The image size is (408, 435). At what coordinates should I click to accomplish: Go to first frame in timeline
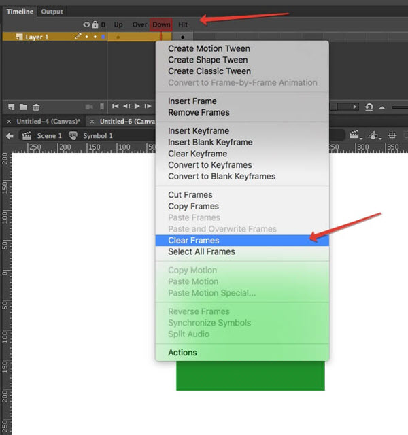(116, 106)
